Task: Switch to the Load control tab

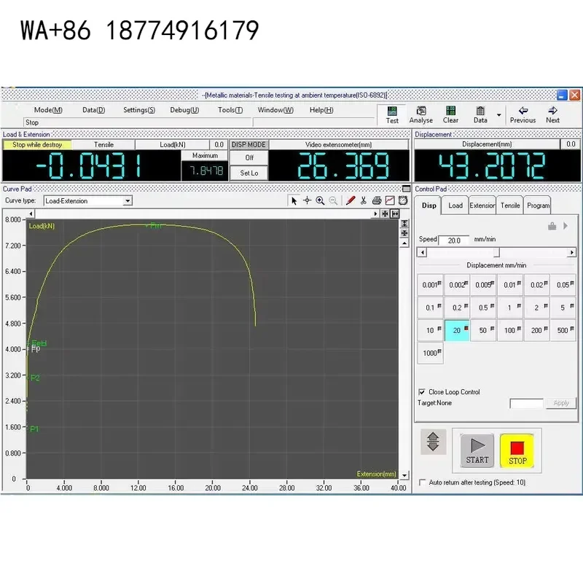Action: coord(455,206)
